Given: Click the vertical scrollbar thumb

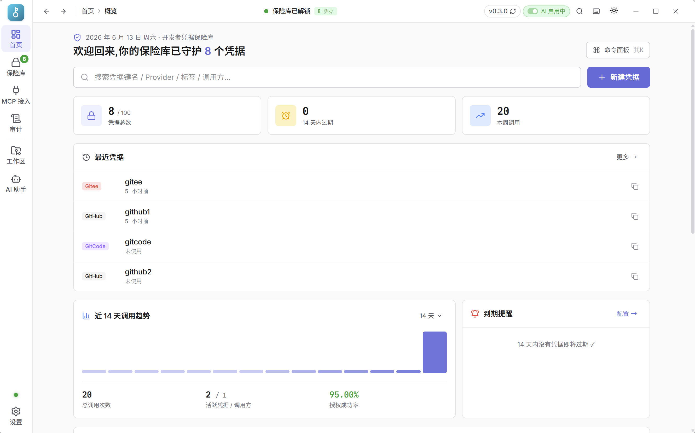Looking at the screenshot, I should pyautogui.click(x=693, y=131).
